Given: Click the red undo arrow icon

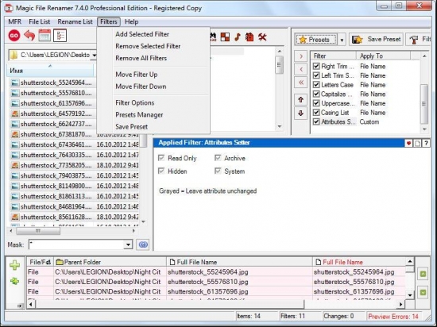Looking at the screenshot, I should [29, 36].
